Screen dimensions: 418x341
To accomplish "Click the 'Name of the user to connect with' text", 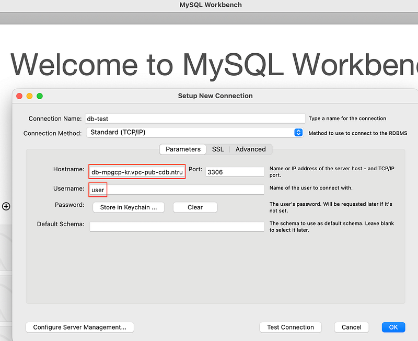I will [311, 188].
